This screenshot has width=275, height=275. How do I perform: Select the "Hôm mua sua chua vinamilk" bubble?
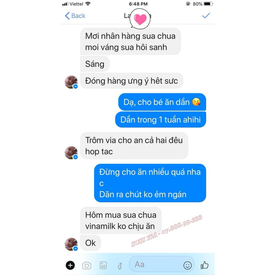(121, 220)
